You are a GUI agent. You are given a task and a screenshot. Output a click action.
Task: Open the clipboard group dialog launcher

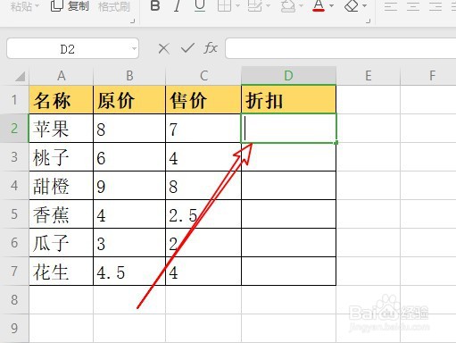point(133,21)
